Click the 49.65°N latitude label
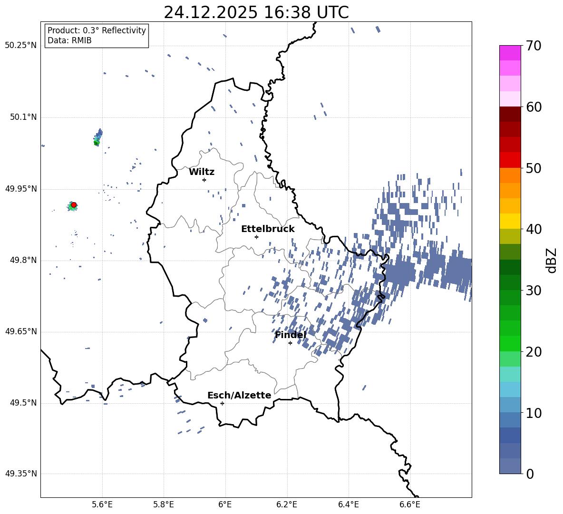The width and height of the screenshot is (563, 514). click(x=21, y=331)
